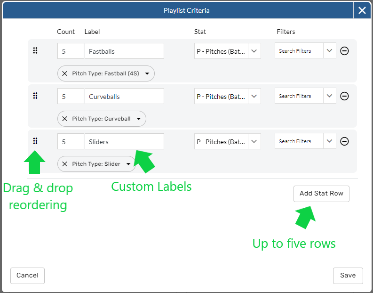Open the Stat dropdown for Curveballs row

[254, 96]
